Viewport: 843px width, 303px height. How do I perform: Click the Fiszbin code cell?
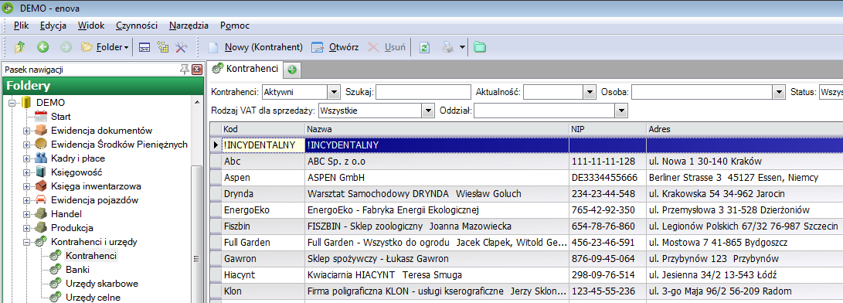tap(263, 226)
